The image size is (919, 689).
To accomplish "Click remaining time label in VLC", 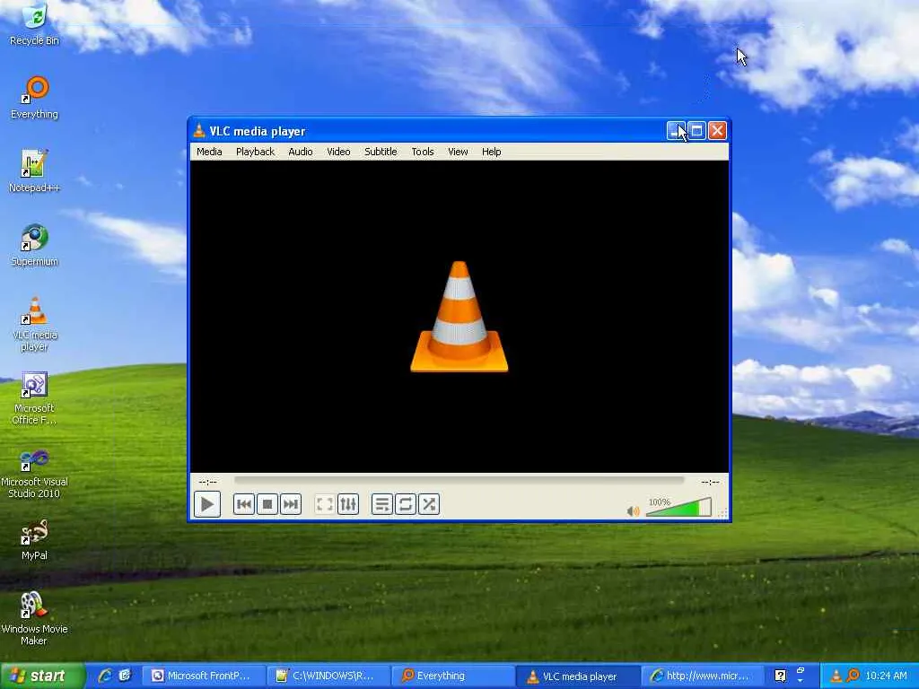I will point(711,482).
